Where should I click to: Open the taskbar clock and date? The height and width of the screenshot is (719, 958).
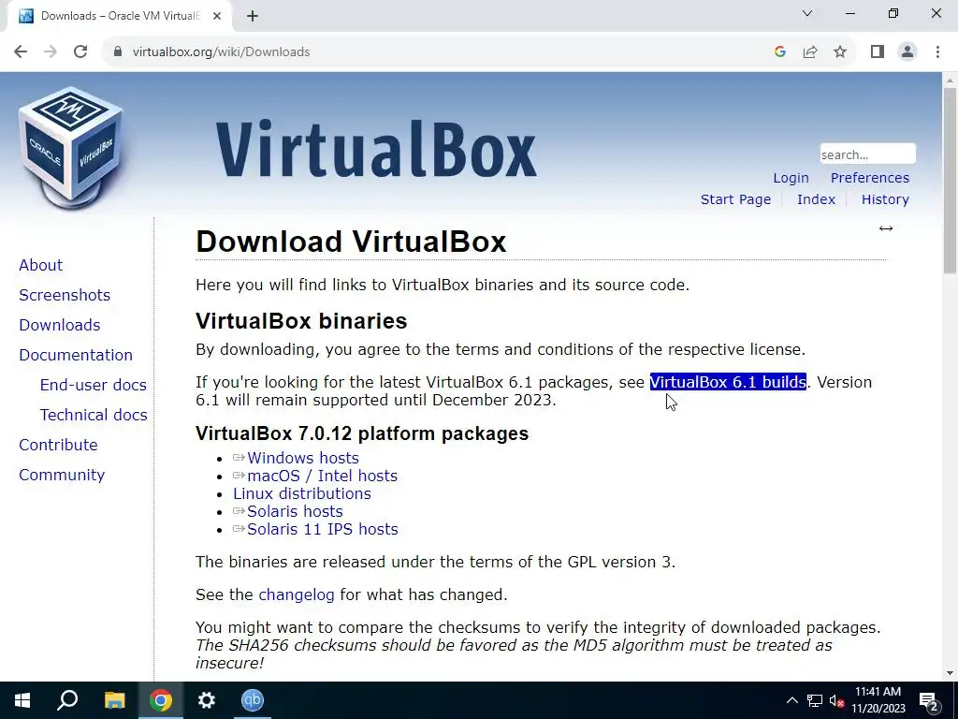878,700
